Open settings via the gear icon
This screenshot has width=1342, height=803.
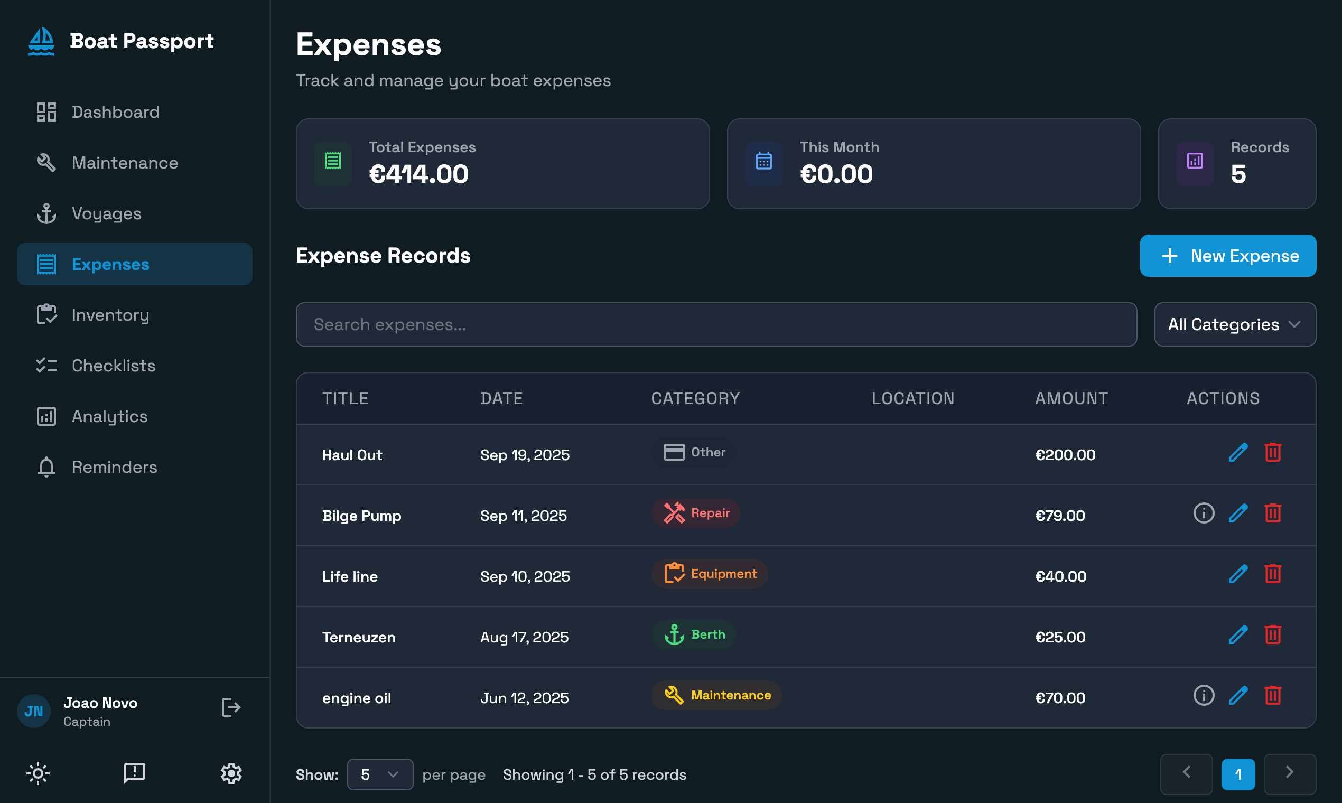click(x=231, y=773)
